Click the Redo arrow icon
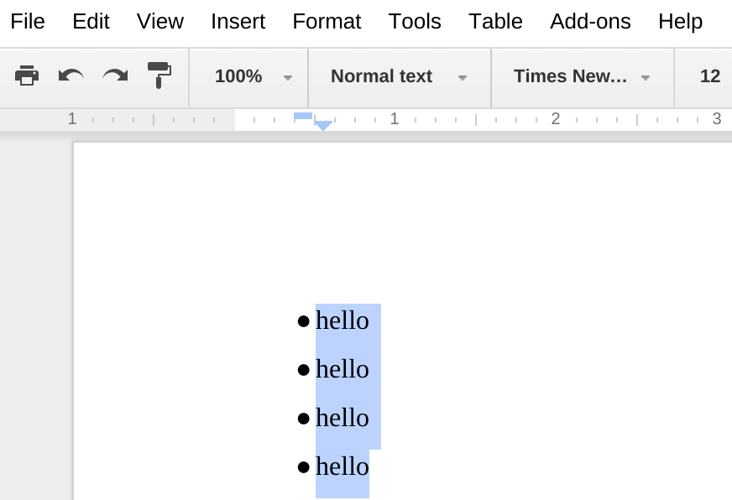Image resolution: width=732 pixels, height=500 pixels. click(x=115, y=76)
